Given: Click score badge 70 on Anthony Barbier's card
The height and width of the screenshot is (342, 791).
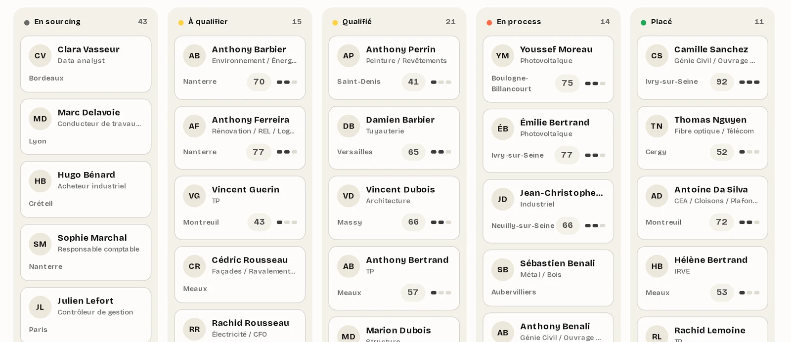Looking at the screenshot, I should click(259, 82).
